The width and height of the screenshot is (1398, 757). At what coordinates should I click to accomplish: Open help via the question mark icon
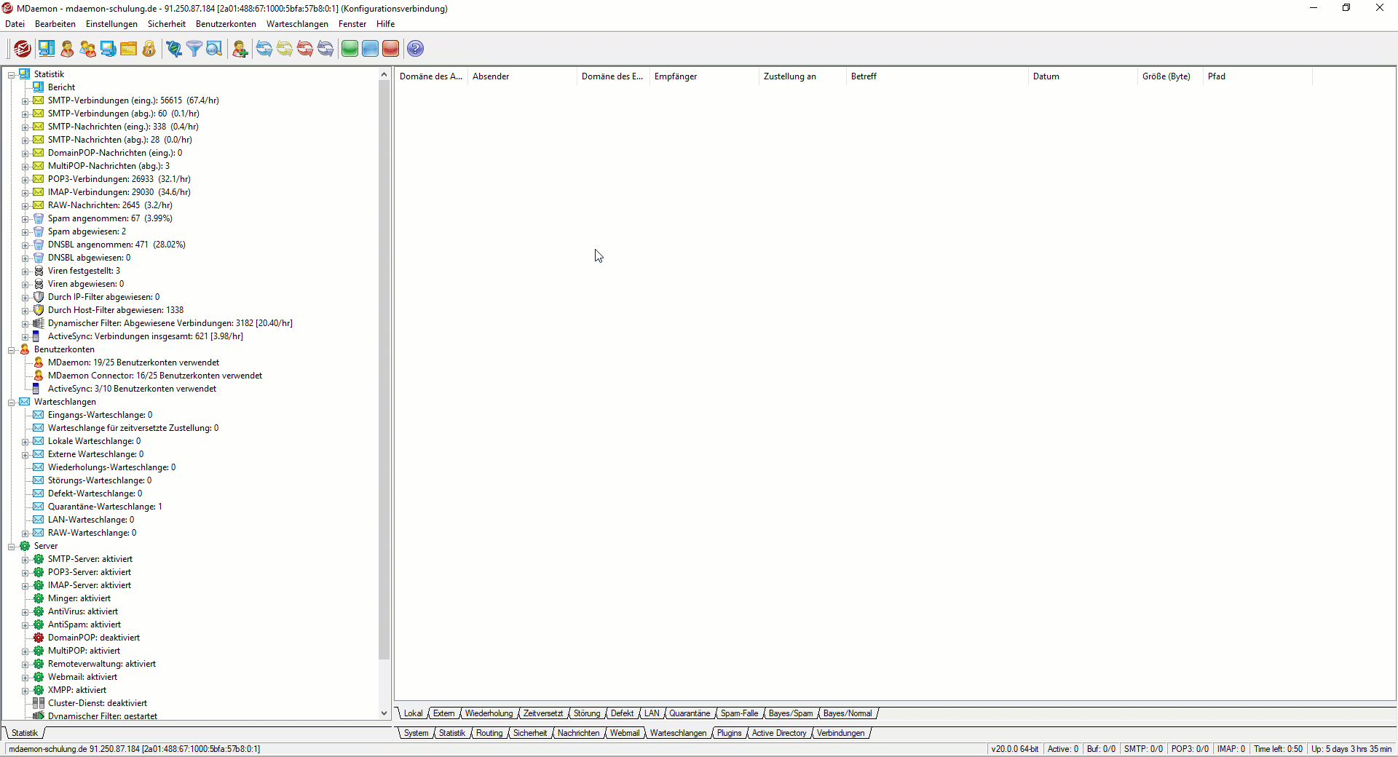point(415,49)
